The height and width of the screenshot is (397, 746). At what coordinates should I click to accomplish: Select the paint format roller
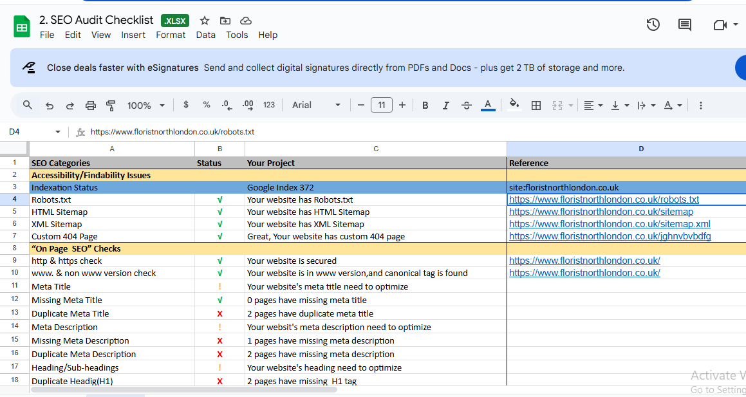(x=111, y=106)
